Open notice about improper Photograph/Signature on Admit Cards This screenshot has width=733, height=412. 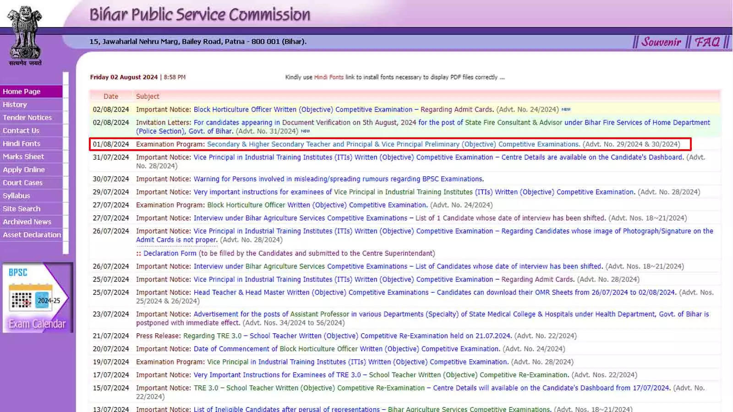tap(425, 235)
